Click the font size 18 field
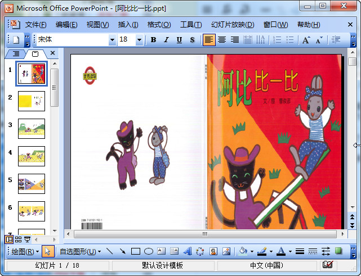361x276 pixels. (x=127, y=40)
